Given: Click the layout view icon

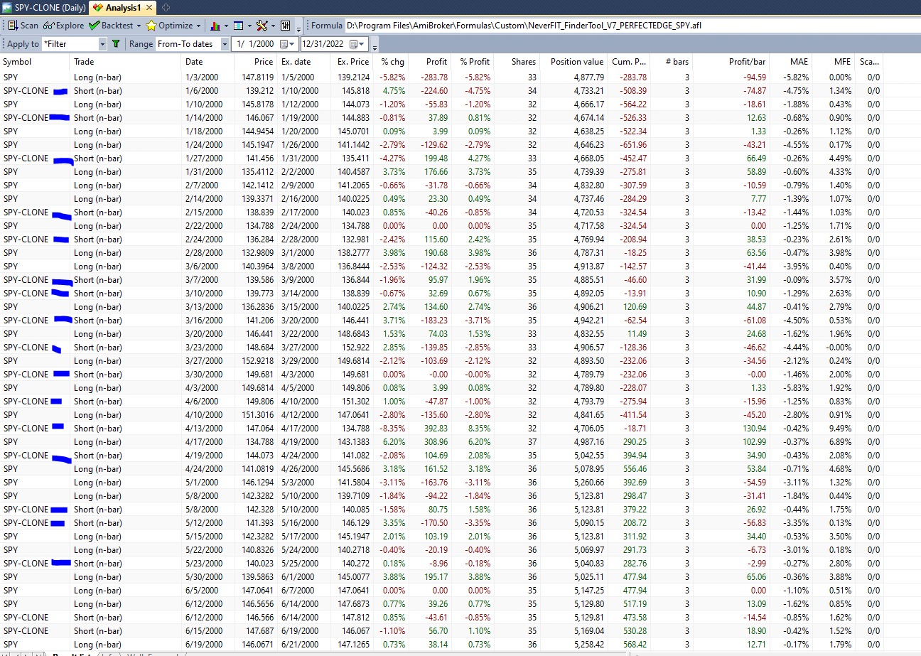Looking at the screenshot, I should 238,26.
